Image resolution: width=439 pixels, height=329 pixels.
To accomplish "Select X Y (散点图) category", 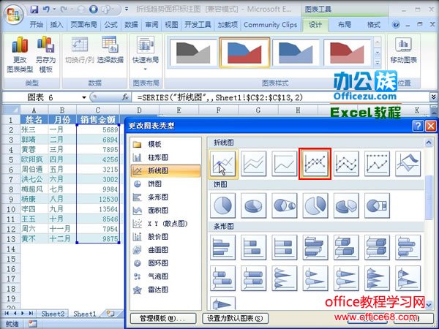I will (x=166, y=224).
